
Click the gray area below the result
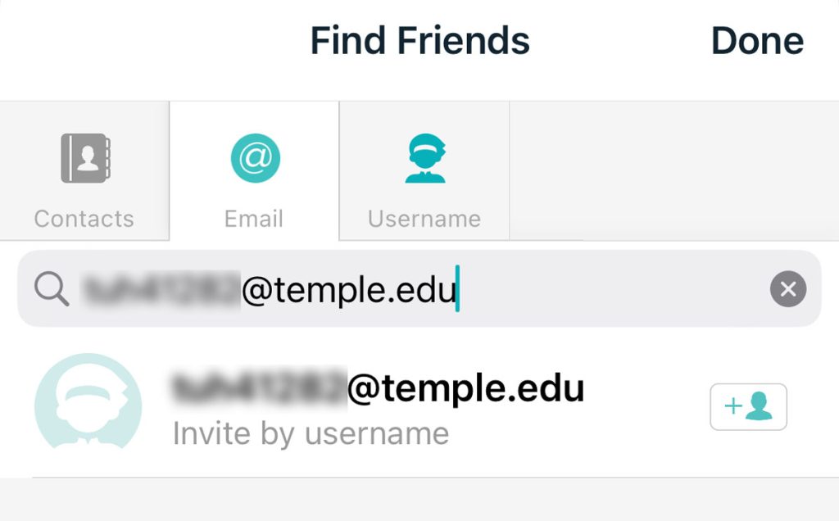[419, 500]
